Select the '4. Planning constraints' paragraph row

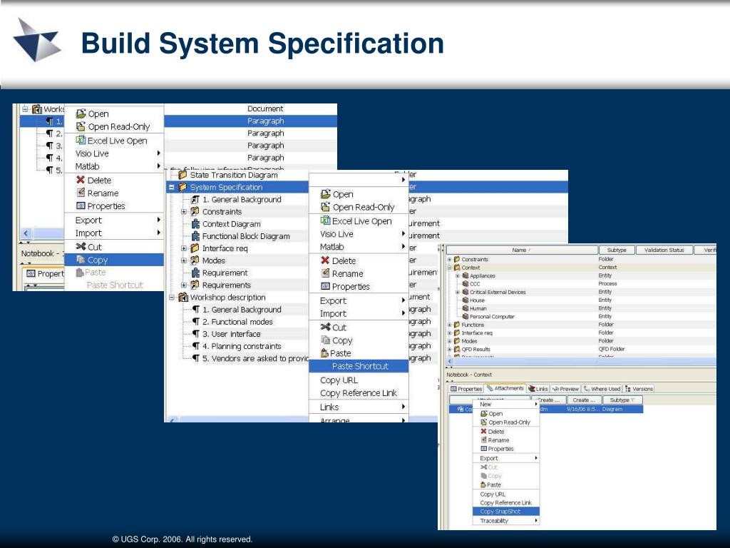click(x=241, y=346)
